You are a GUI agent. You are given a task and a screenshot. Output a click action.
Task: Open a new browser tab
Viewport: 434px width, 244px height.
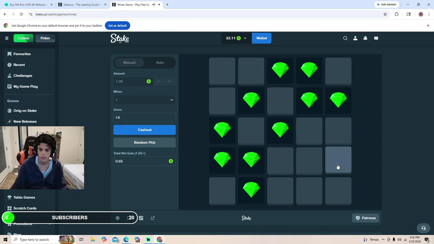point(167,5)
